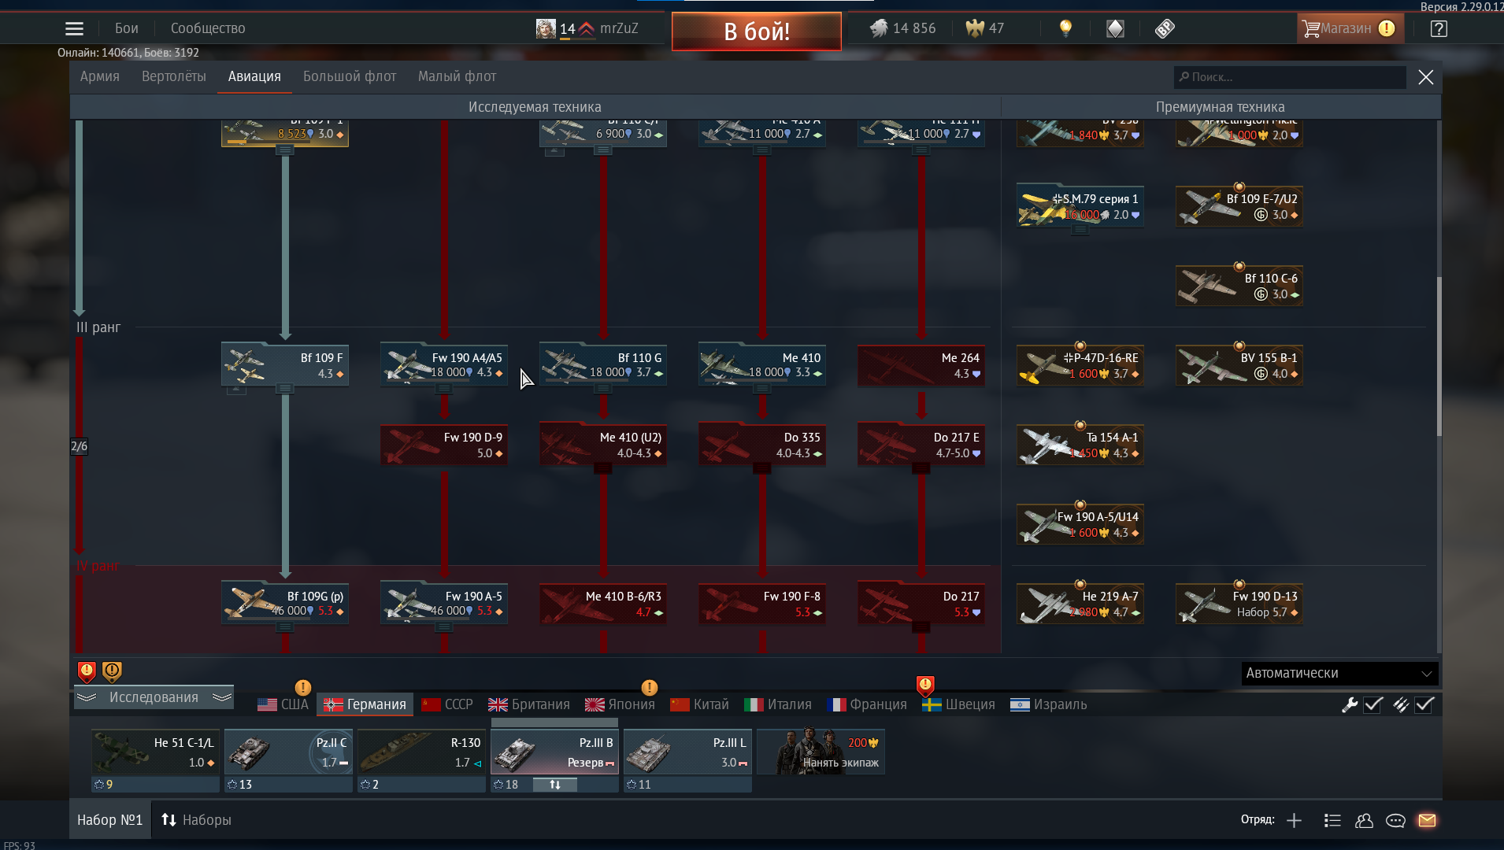The width and height of the screenshot is (1504, 850).
Task: Open the Наборы presets button
Action: 196,820
